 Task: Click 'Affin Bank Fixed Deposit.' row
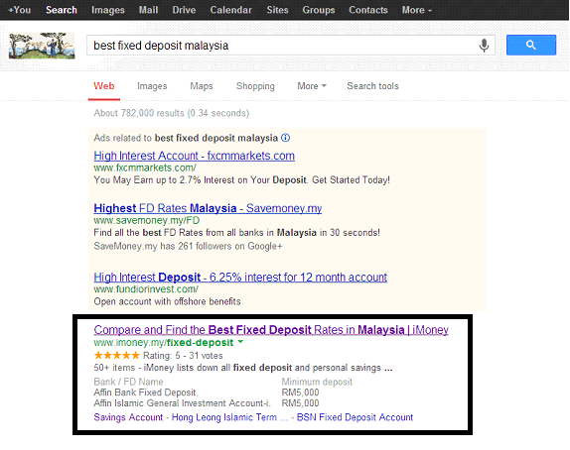[146, 393]
